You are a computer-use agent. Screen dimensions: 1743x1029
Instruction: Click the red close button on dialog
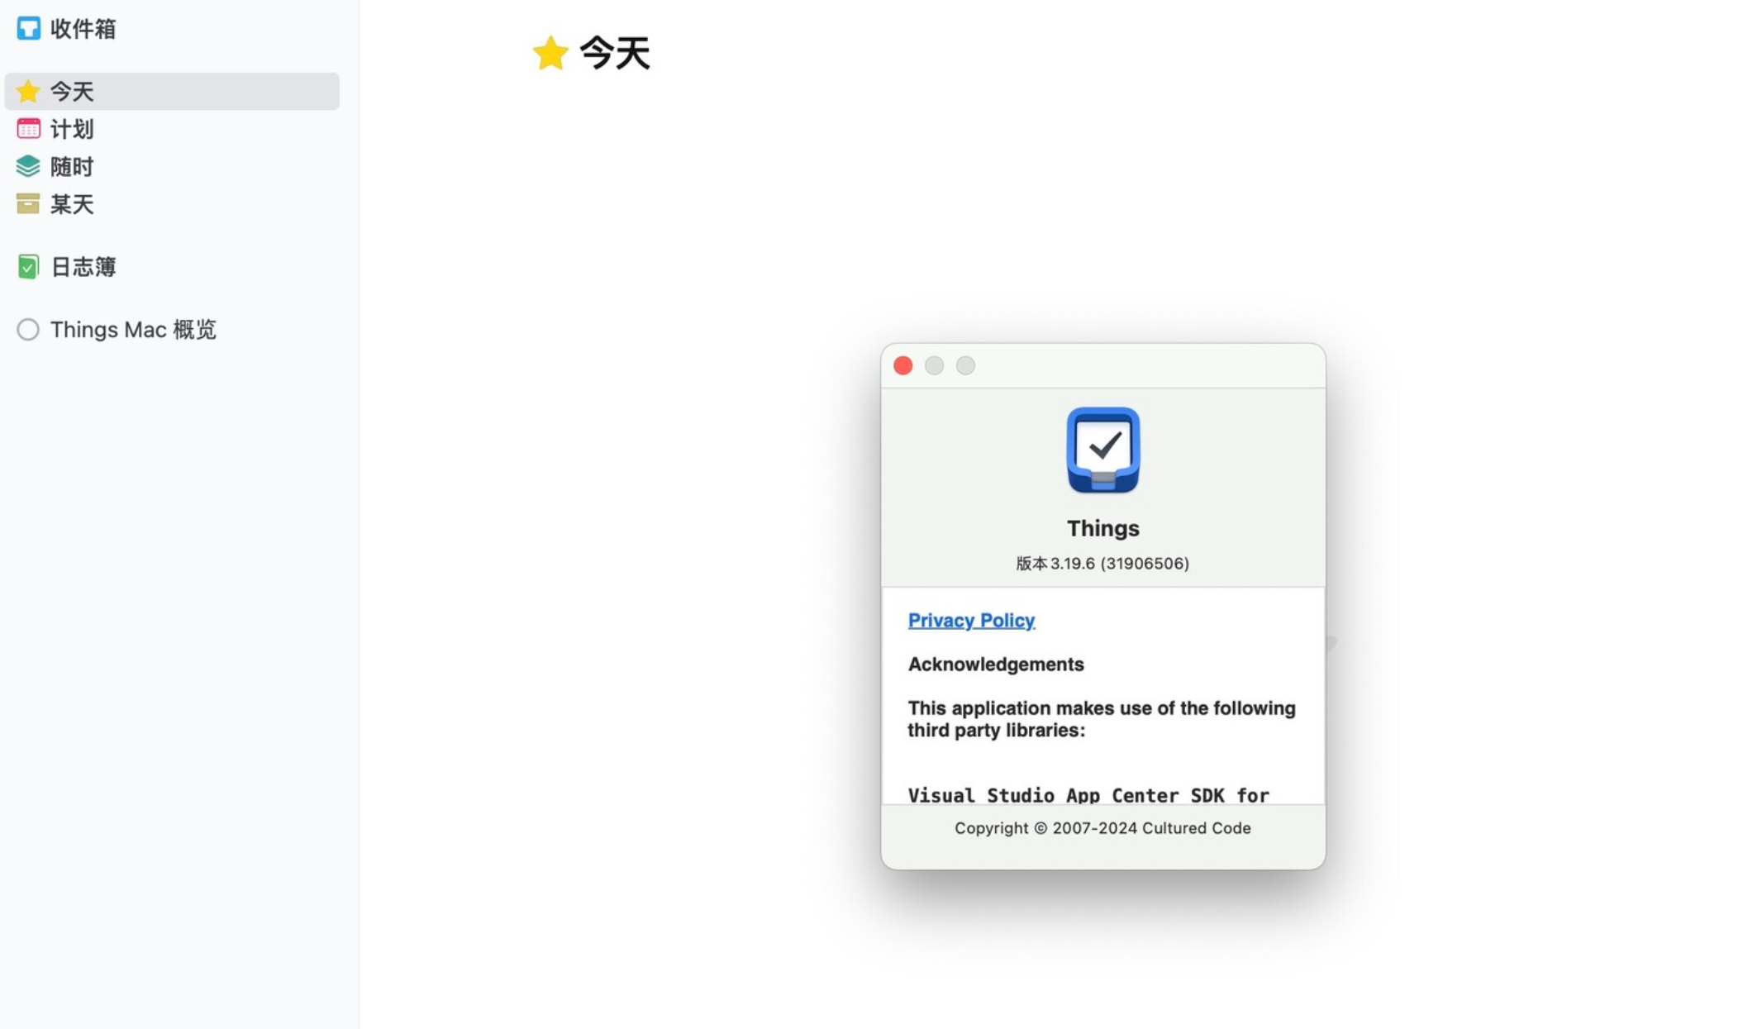904,365
